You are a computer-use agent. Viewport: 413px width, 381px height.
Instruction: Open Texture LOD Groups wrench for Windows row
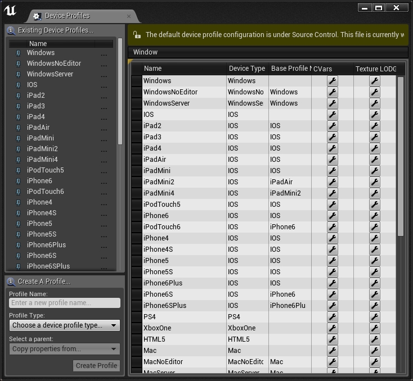(375, 81)
